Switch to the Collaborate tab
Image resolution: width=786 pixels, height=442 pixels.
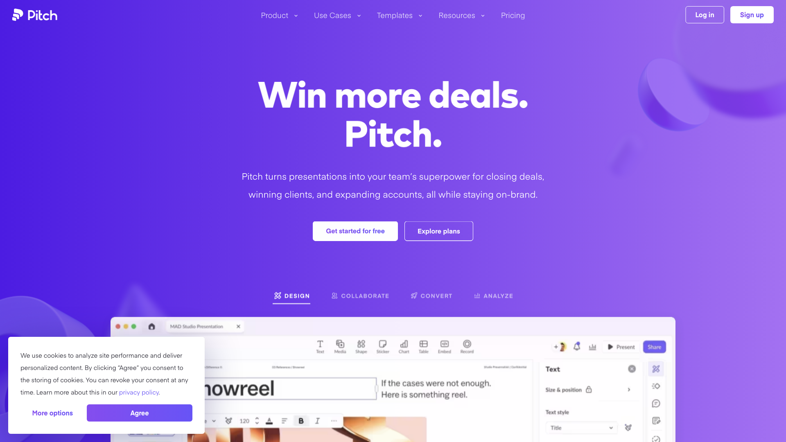(360, 296)
